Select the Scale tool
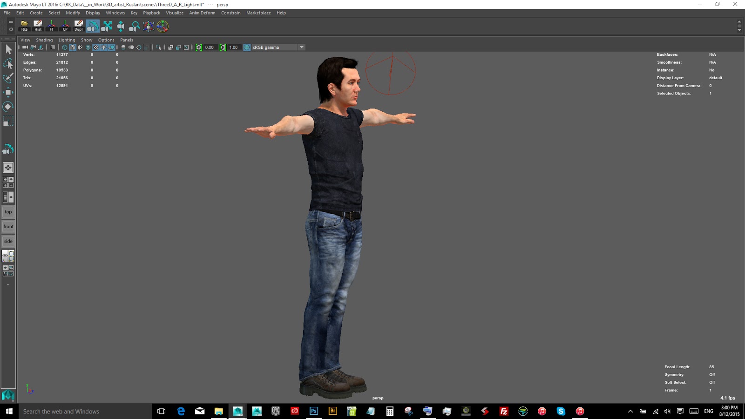 pos(8,122)
